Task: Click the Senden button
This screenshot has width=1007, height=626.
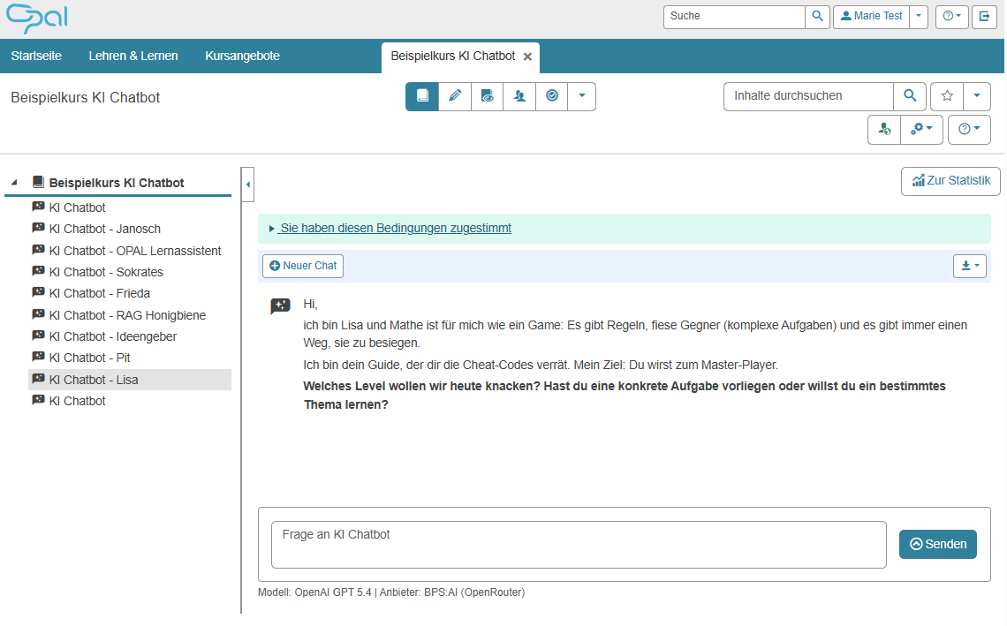Action: click(937, 545)
